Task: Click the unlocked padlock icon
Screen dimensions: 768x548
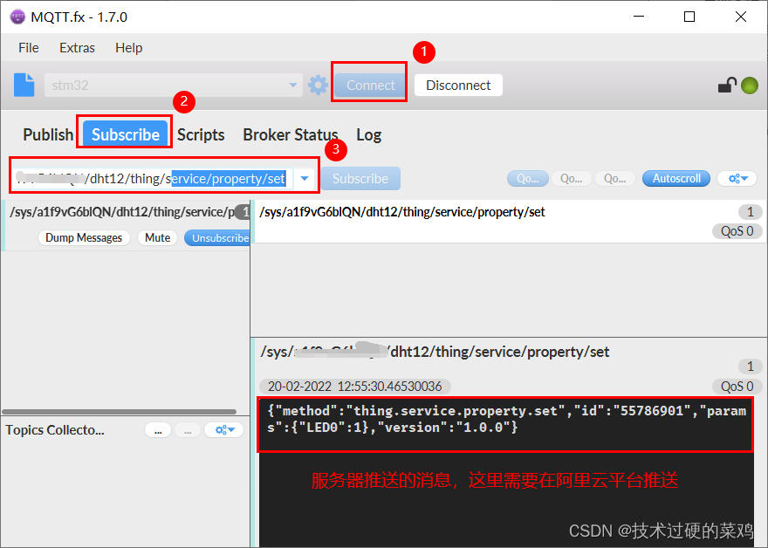Action: coord(727,86)
